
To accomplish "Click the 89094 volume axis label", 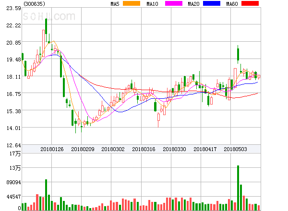I will pyautogui.click(x=14, y=182).
